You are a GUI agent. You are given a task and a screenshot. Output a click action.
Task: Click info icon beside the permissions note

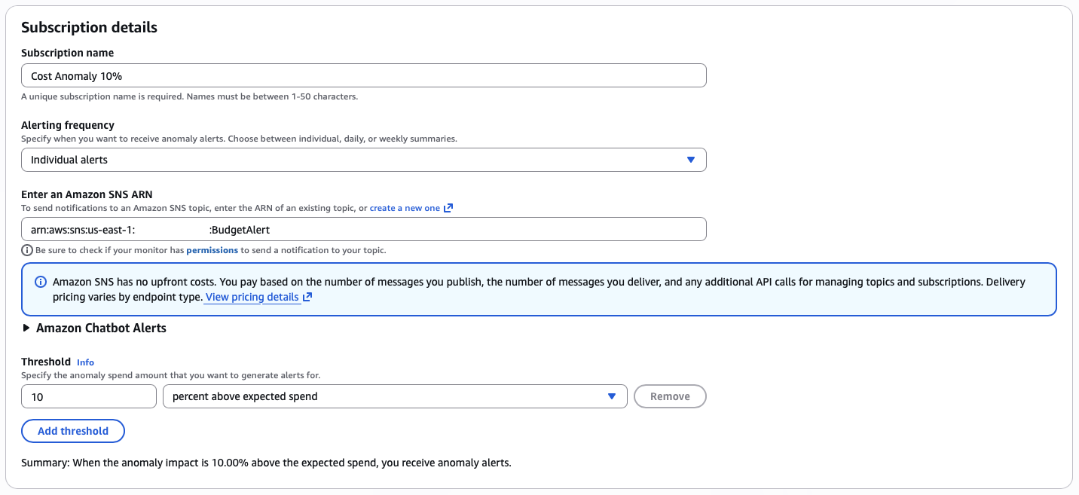pos(27,250)
